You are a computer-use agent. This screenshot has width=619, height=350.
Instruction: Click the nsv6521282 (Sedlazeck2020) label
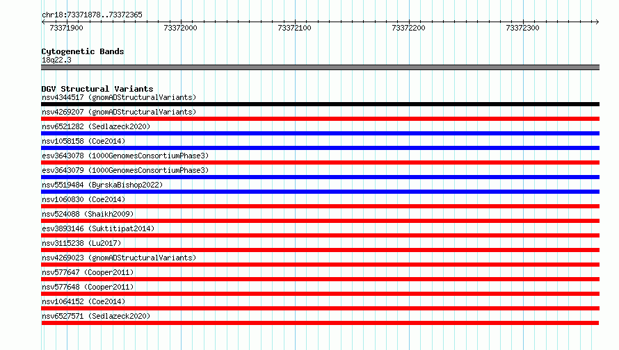[96, 126]
